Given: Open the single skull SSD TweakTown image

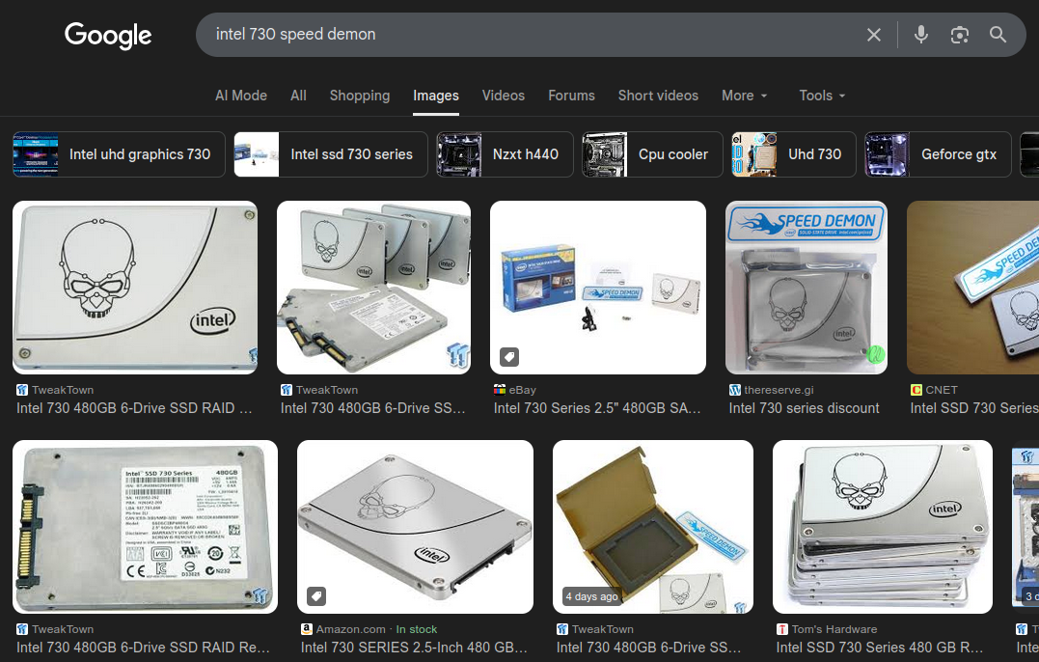Looking at the screenshot, I should click(135, 288).
